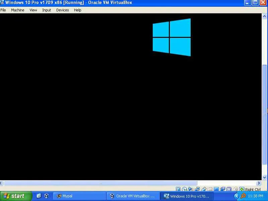Click the horizontal scrollbar right arrow
Image resolution: width=268 pixels, height=201 pixels.
(259, 183)
